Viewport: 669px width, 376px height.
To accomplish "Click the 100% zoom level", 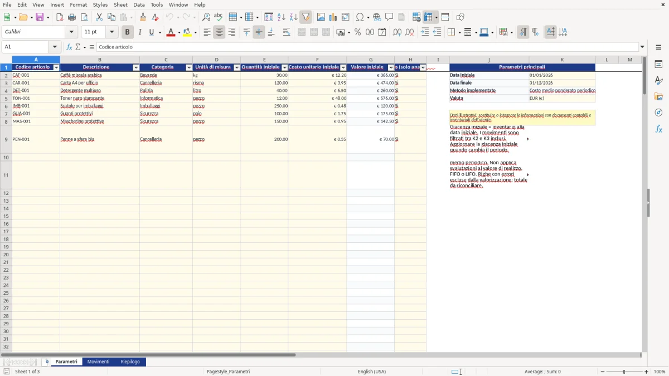I will [x=660, y=372].
